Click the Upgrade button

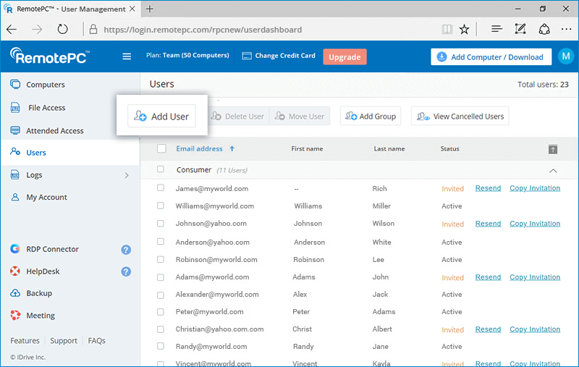tap(345, 57)
